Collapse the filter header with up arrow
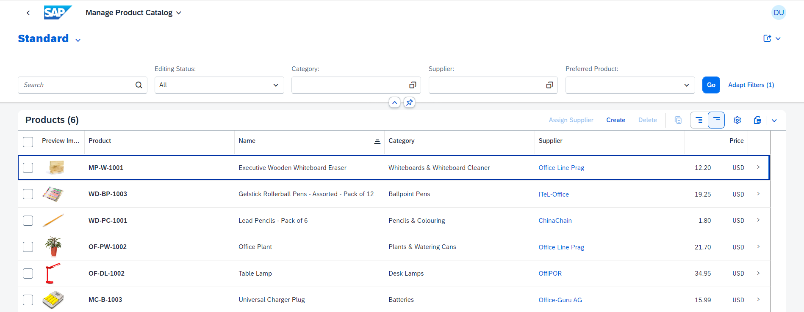The width and height of the screenshot is (804, 312). [x=394, y=103]
